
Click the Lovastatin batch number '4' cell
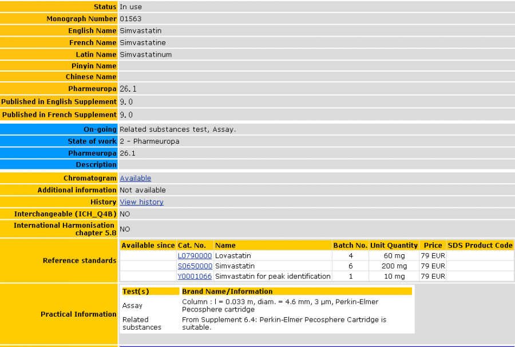coord(350,255)
